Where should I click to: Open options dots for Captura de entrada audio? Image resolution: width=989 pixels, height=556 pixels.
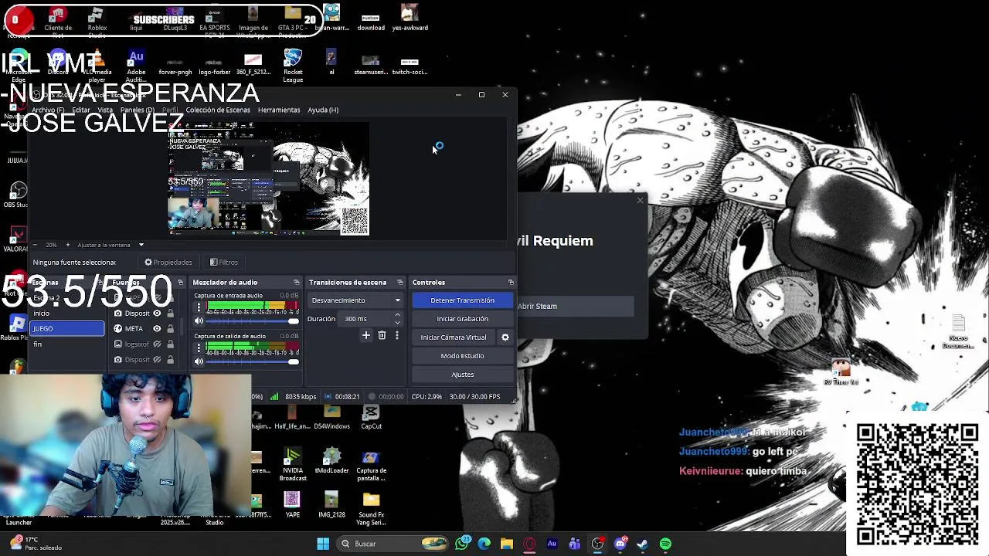[199, 307]
